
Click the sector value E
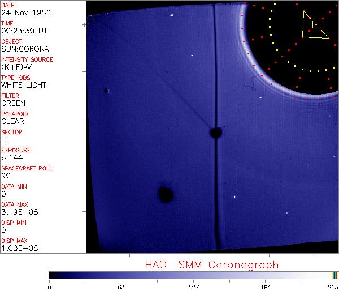click(x=3, y=139)
